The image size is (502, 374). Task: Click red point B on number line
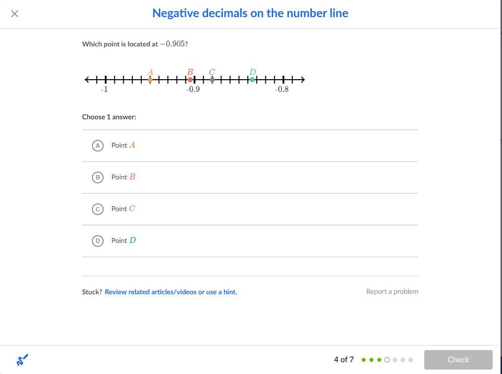[190, 80]
